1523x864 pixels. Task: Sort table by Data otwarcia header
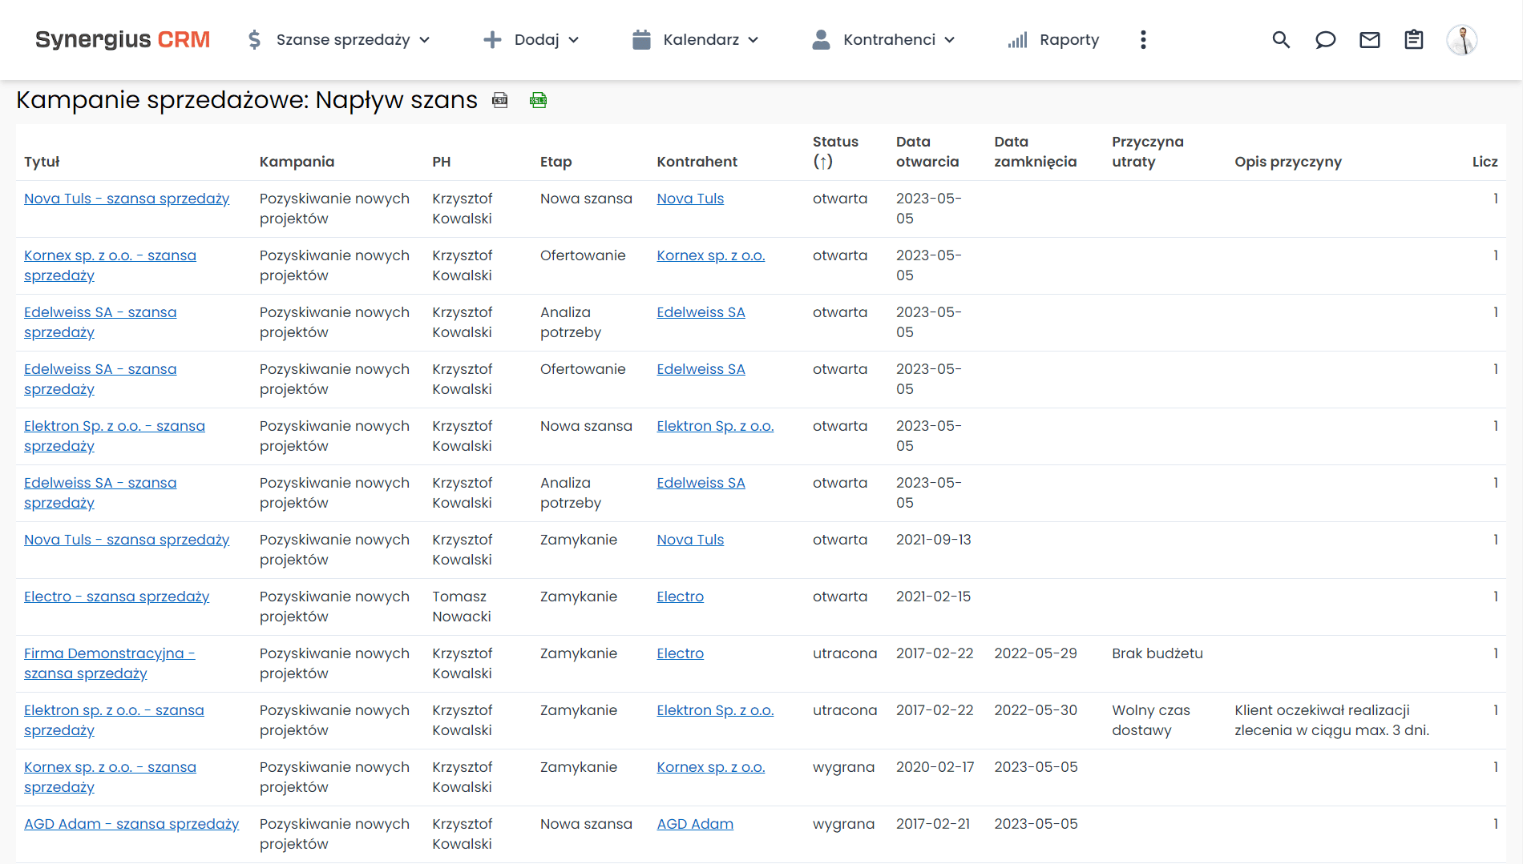[927, 151]
